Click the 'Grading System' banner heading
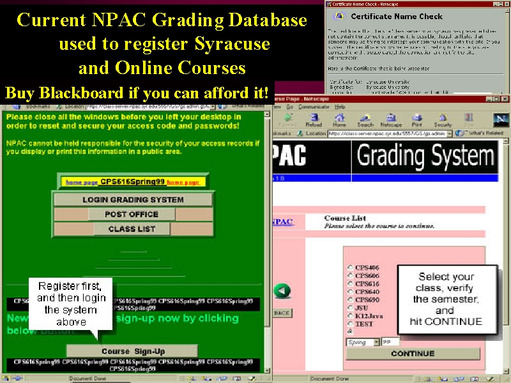This screenshot has height=383, width=511. 425,156
